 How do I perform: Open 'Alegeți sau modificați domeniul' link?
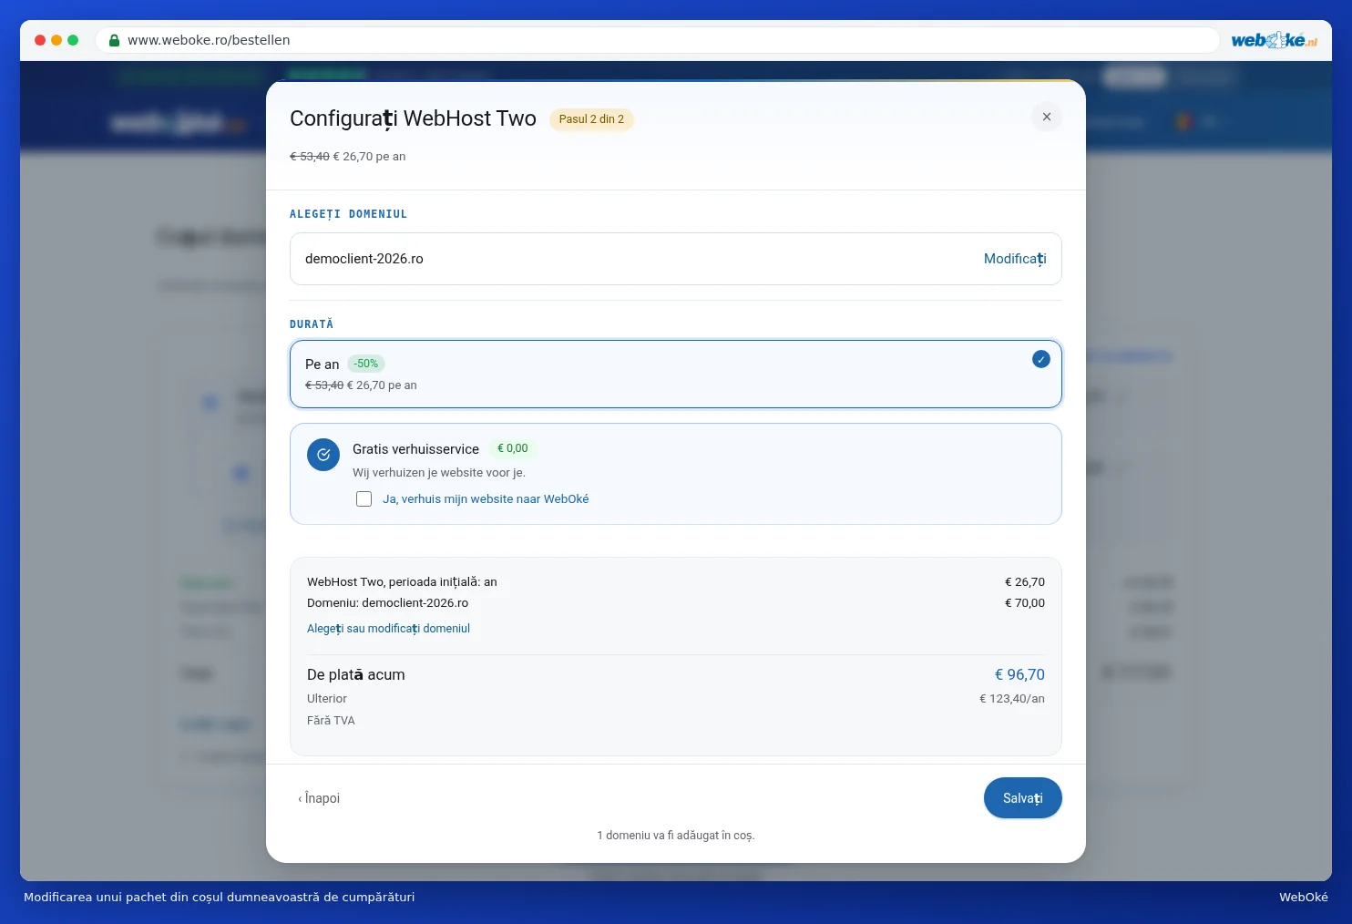[x=388, y=629]
